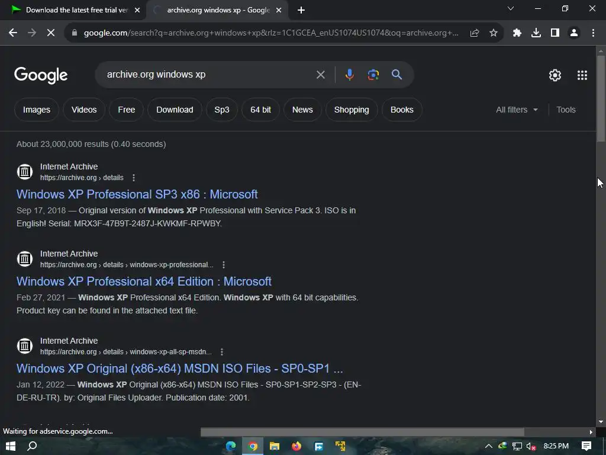This screenshot has width=606, height=455.
Task: Click the vertical page scrollbar thumb
Action: (601, 99)
